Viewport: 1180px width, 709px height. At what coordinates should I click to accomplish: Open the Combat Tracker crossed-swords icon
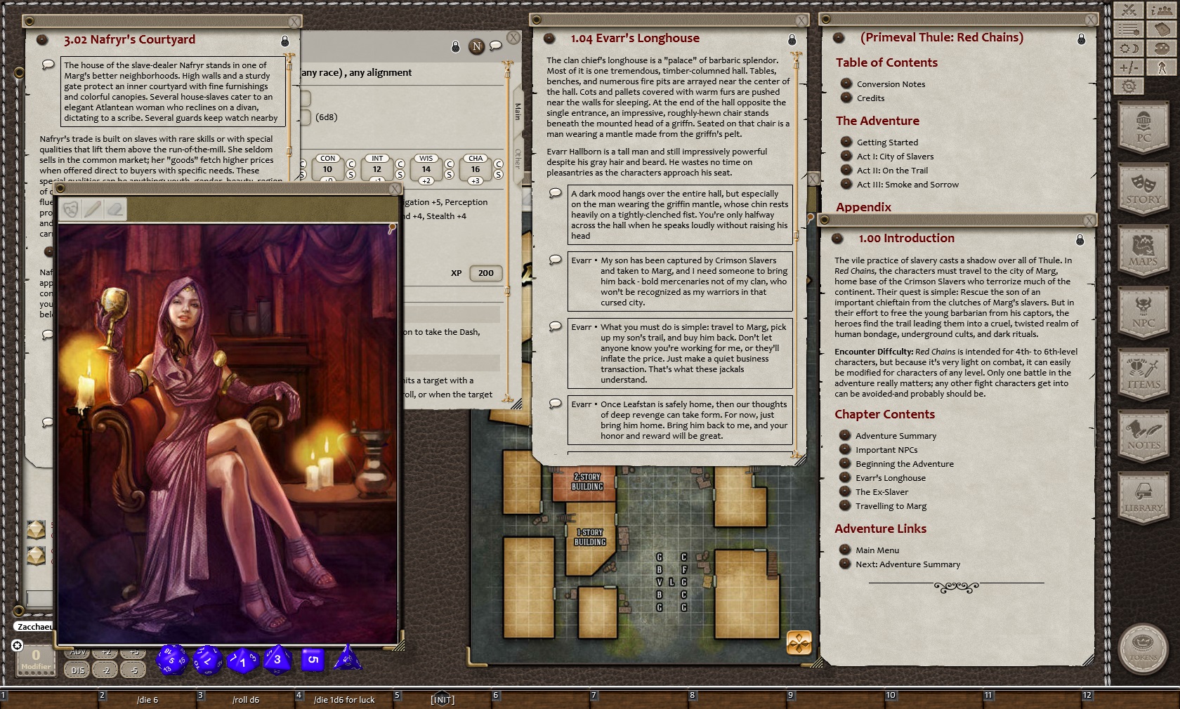coord(1129,10)
